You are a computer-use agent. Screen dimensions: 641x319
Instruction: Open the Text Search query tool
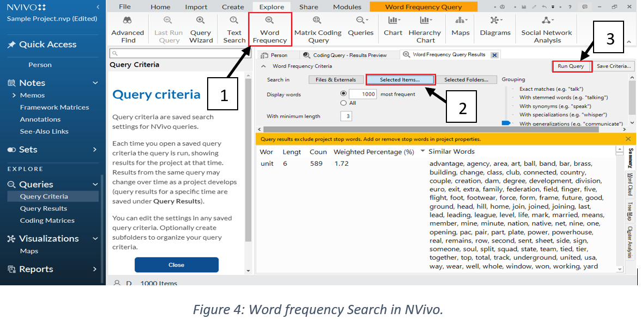pos(234,33)
